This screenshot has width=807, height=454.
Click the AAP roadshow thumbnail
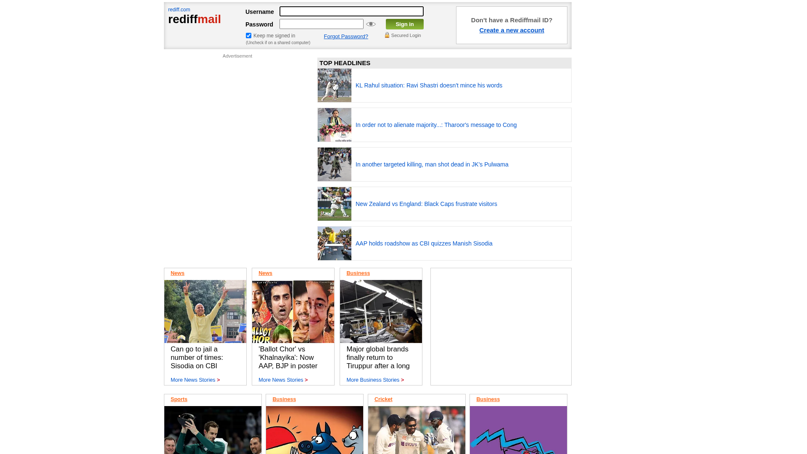click(x=335, y=243)
